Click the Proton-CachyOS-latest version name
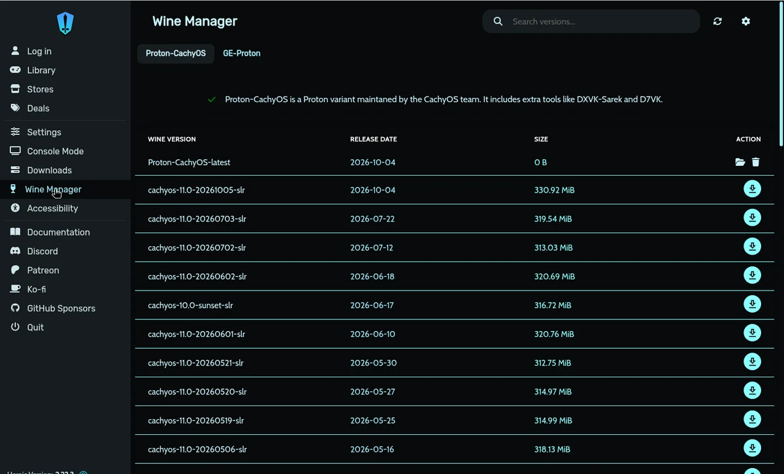 [x=189, y=162]
